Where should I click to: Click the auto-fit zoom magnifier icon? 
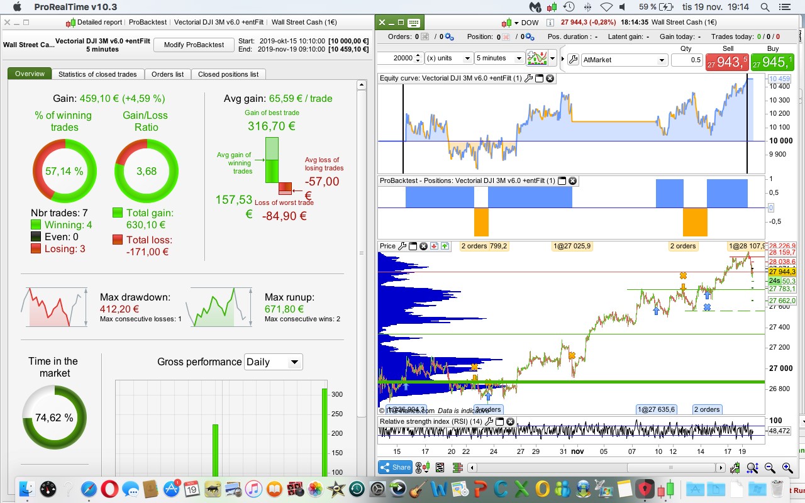[753, 467]
